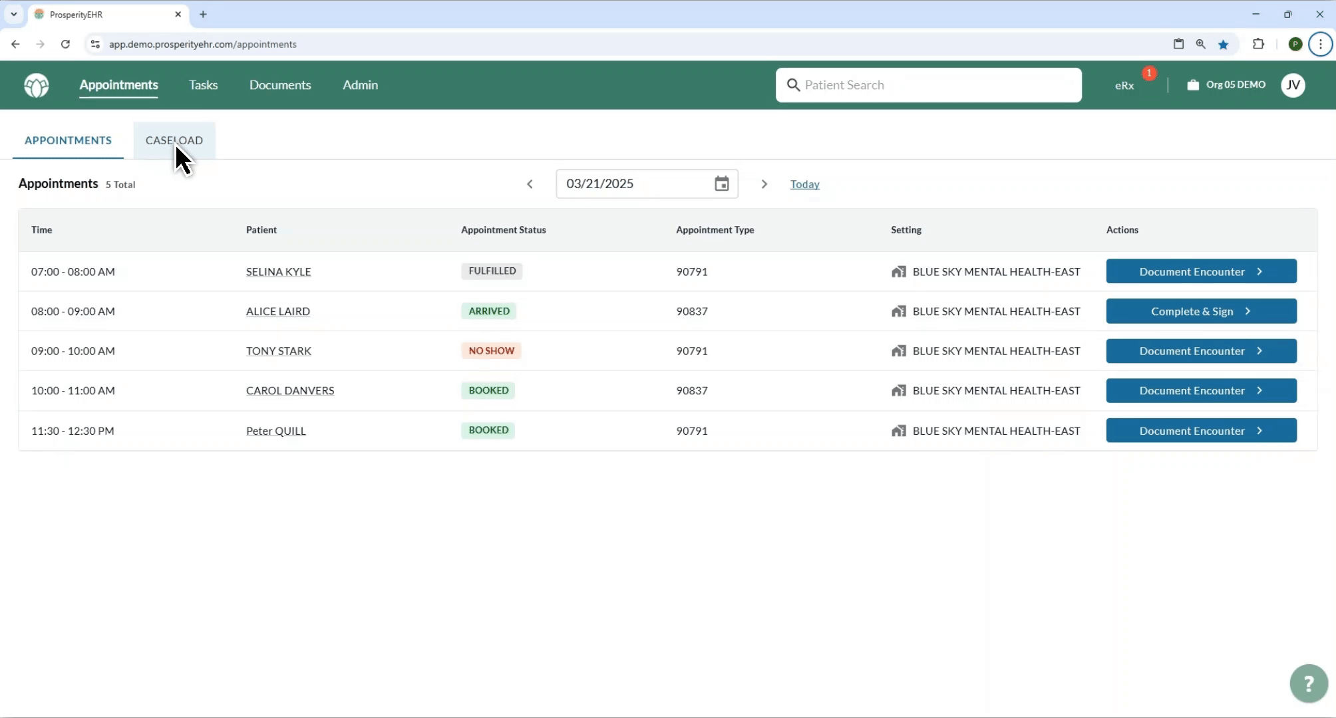
Task: Go to previous day with left chevron
Action: tap(530, 183)
